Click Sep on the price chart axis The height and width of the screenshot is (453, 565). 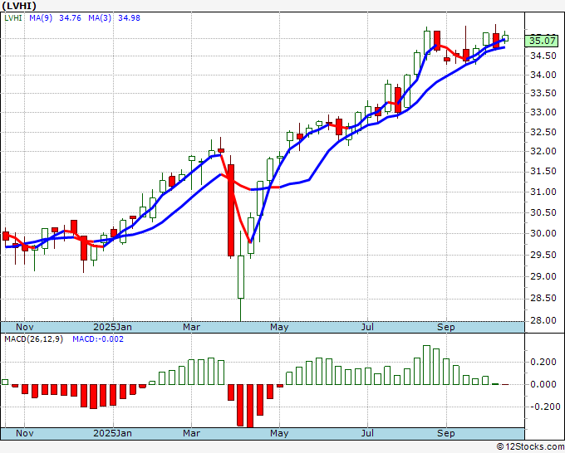[445, 327]
